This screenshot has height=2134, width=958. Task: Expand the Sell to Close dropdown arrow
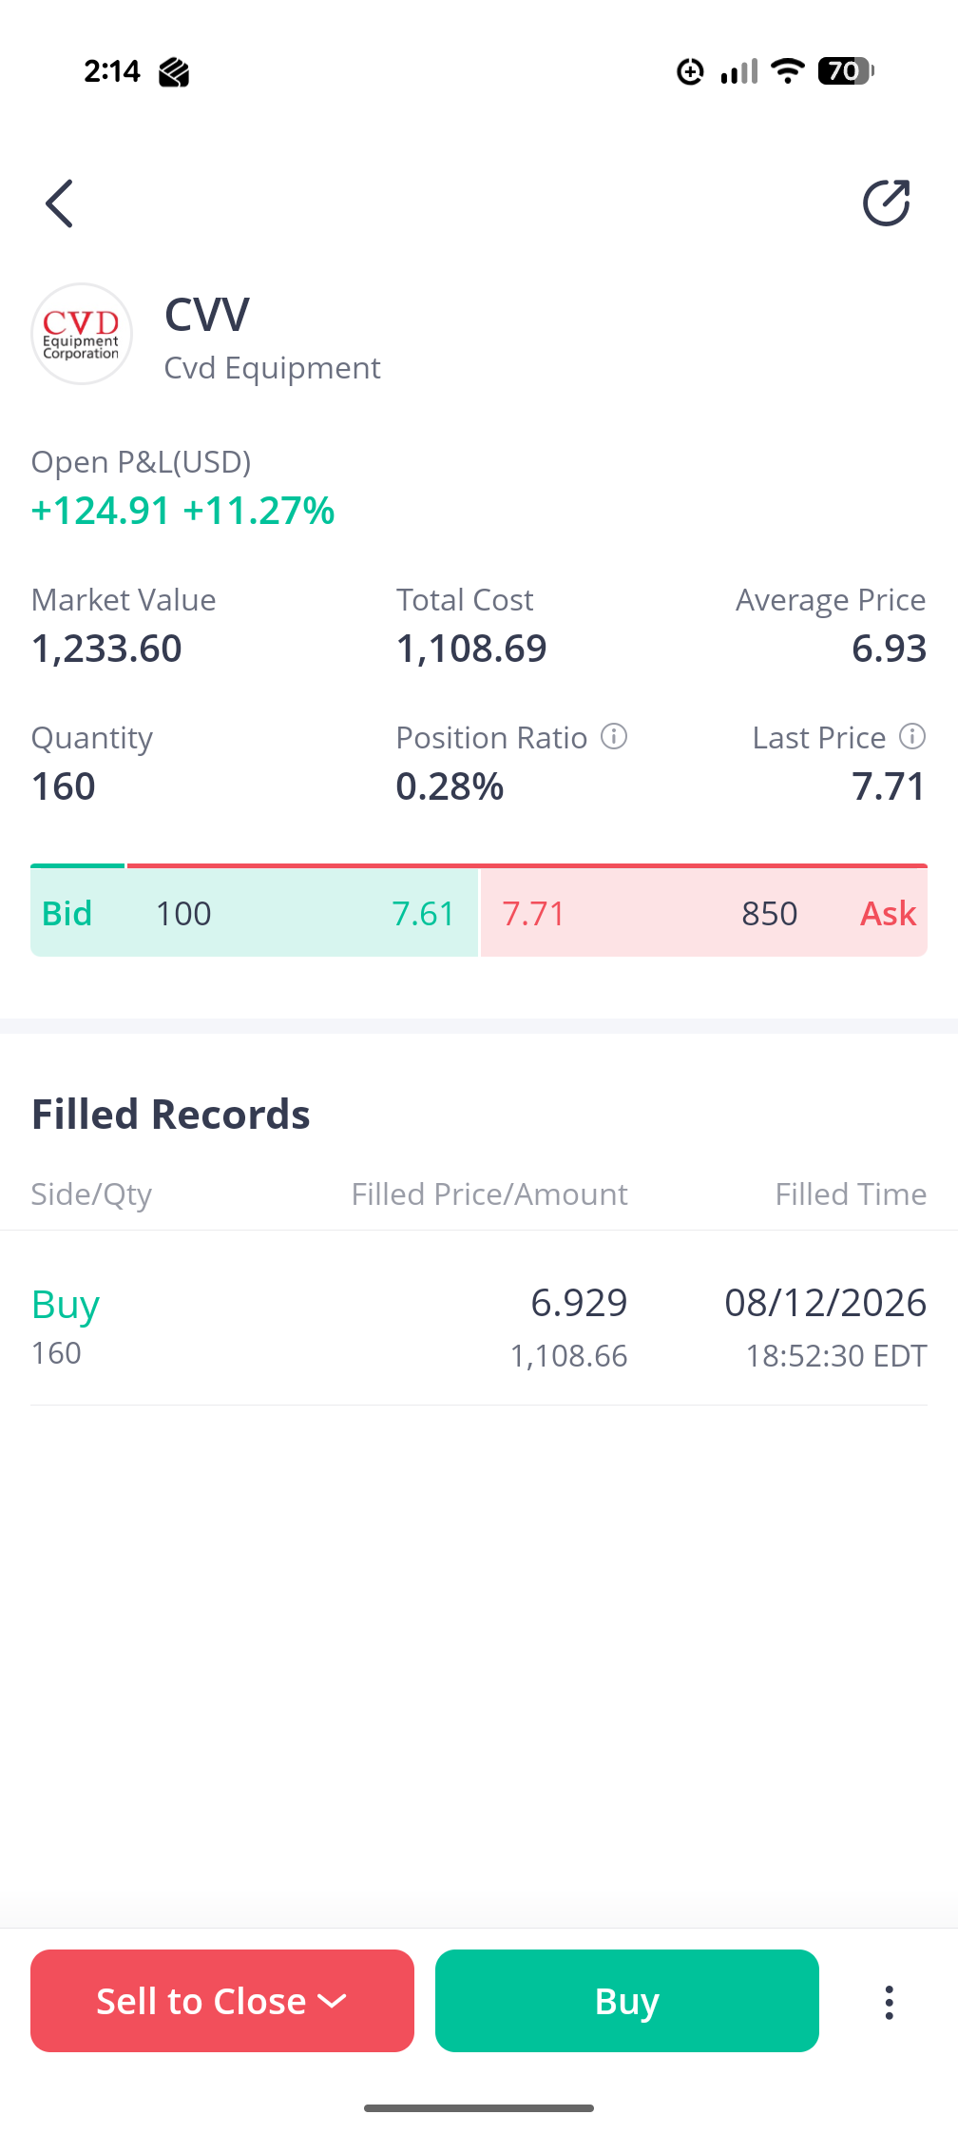333,2002
